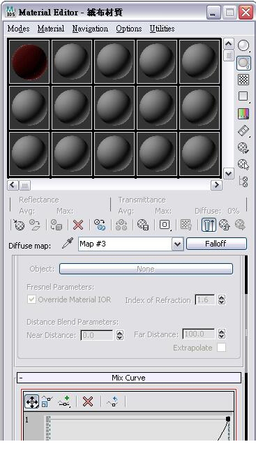Open the Options menu
The width and height of the screenshot is (256, 458).
pos(129,29)
